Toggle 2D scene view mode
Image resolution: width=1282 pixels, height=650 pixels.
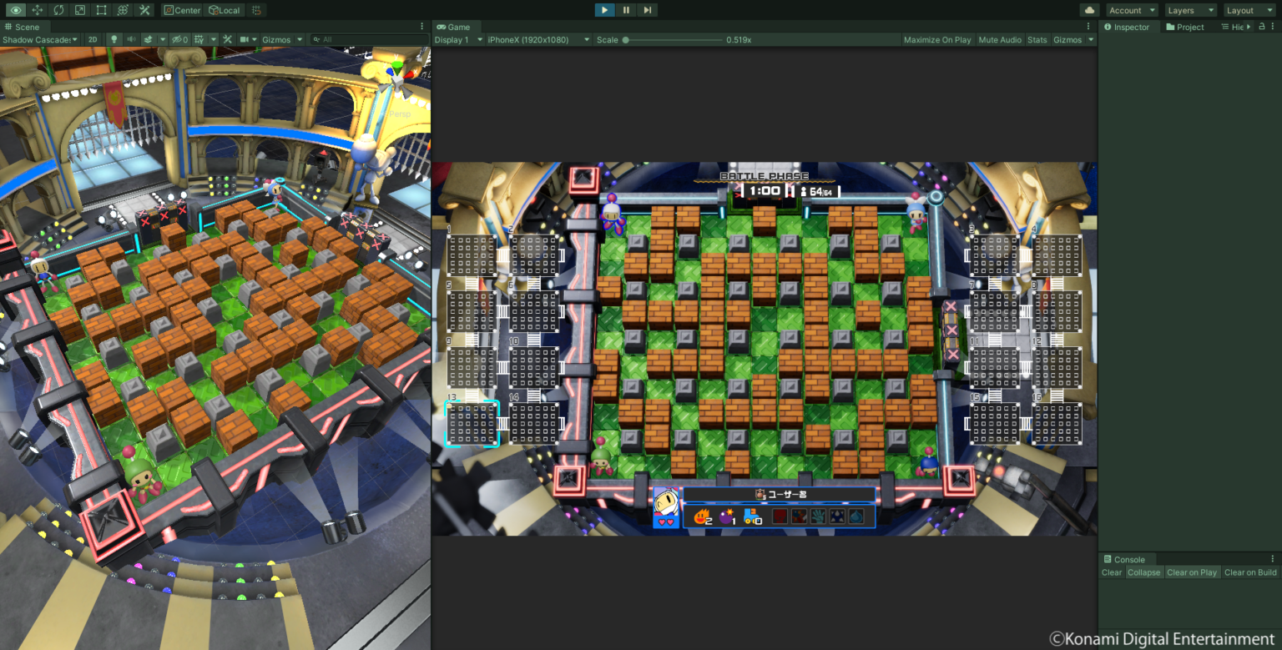coord(93,39)
